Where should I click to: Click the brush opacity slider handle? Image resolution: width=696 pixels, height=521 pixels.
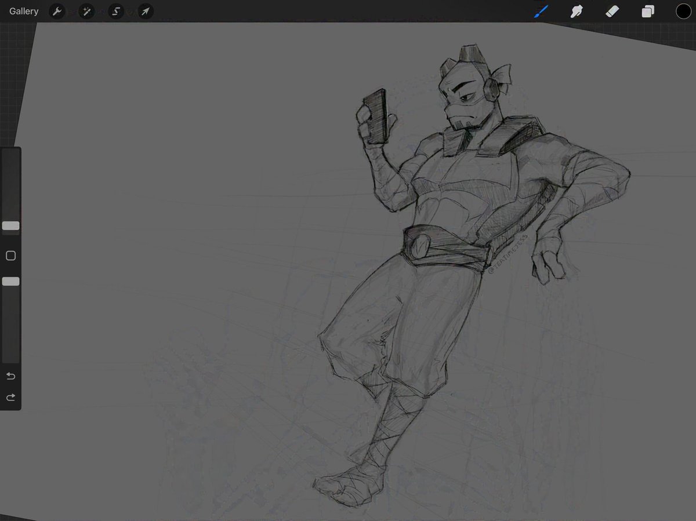pos(10,281)
